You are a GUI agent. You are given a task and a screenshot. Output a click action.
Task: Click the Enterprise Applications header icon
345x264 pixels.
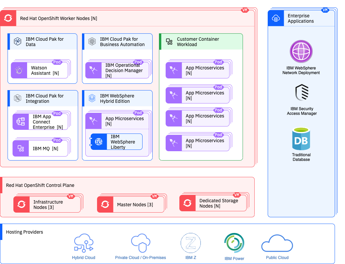tap(276, 18)
